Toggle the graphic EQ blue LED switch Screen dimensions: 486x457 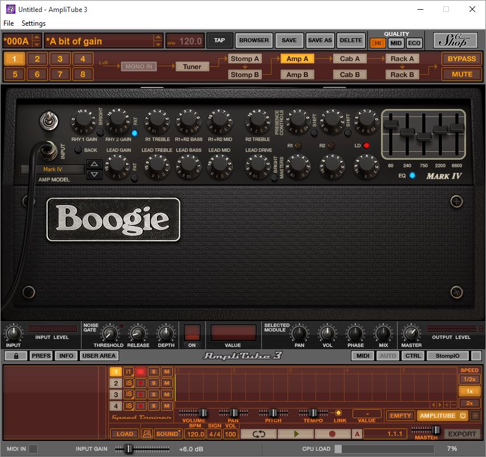click(x=412, y=176)
